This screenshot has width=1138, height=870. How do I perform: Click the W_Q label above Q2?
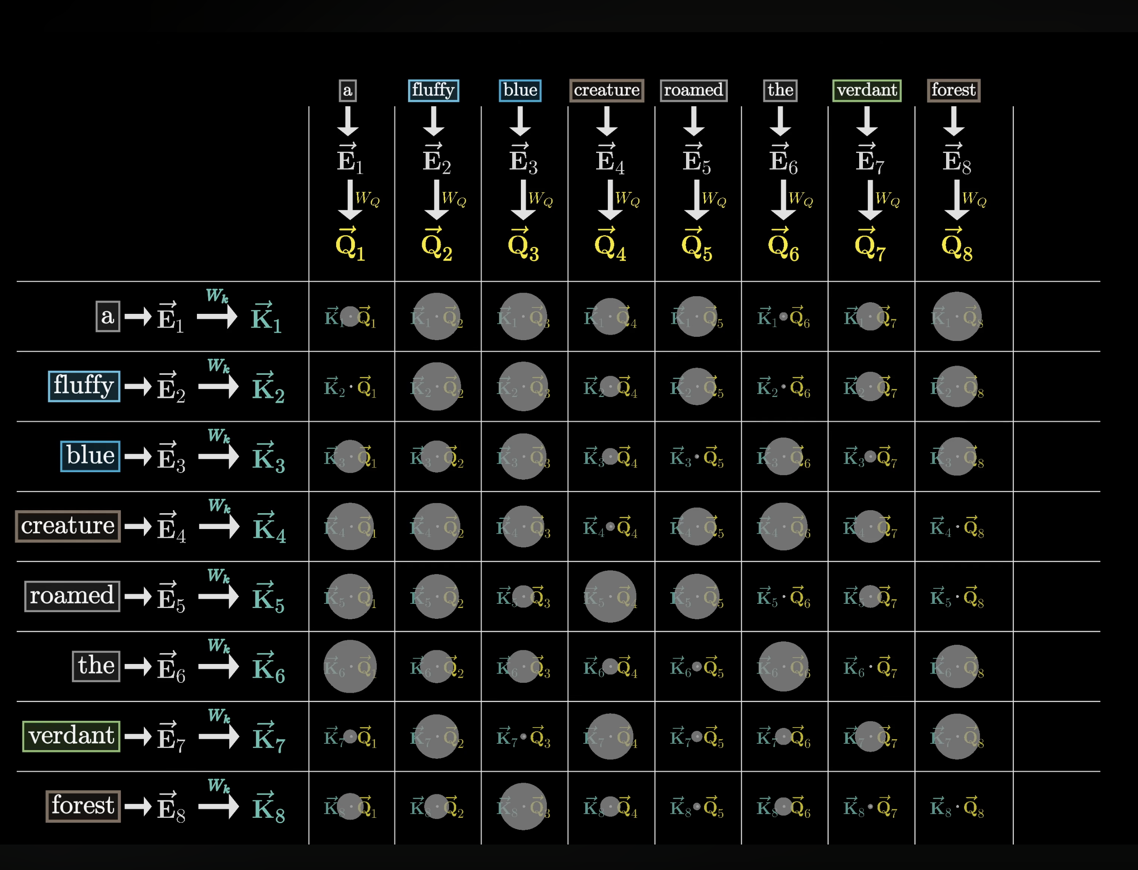454,199
